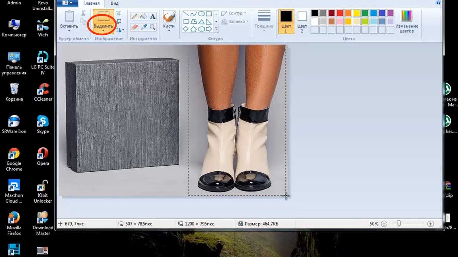This screenshot has width=458, height=257.
Task: Select the Magnifier tool
Action: coord(153,27)
